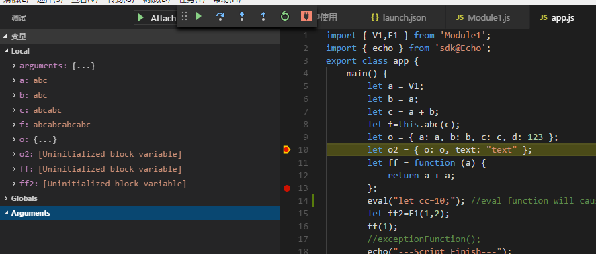This screenshot has height=254, width=596.
Task: Step out in debug toolbar
Action: click(263, 16)
